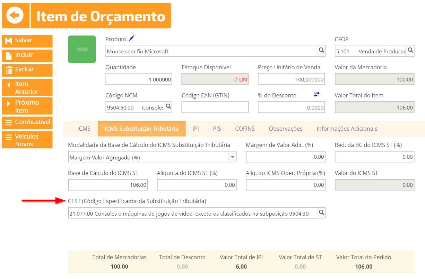Open the product search magnifier next to Produto
Viewport: 425px width, 279px height.
(x=321, y=51)
